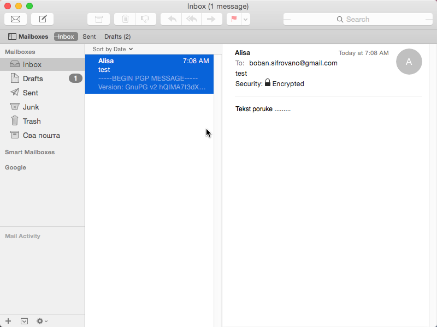Forward the message with arrow icon
Viewport: 437px width, 327px height.
point(212,19)
